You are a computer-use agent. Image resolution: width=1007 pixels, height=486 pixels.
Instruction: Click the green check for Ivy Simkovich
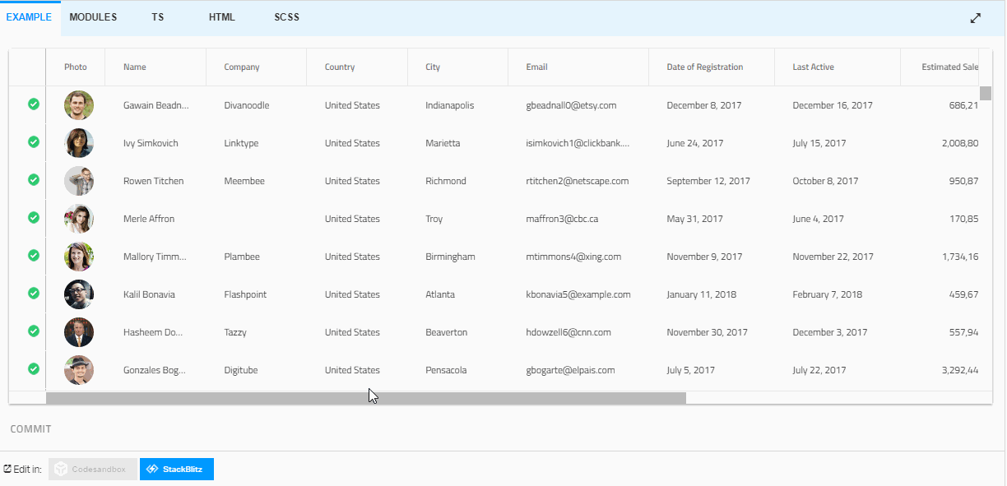click(x=33, y=142)
